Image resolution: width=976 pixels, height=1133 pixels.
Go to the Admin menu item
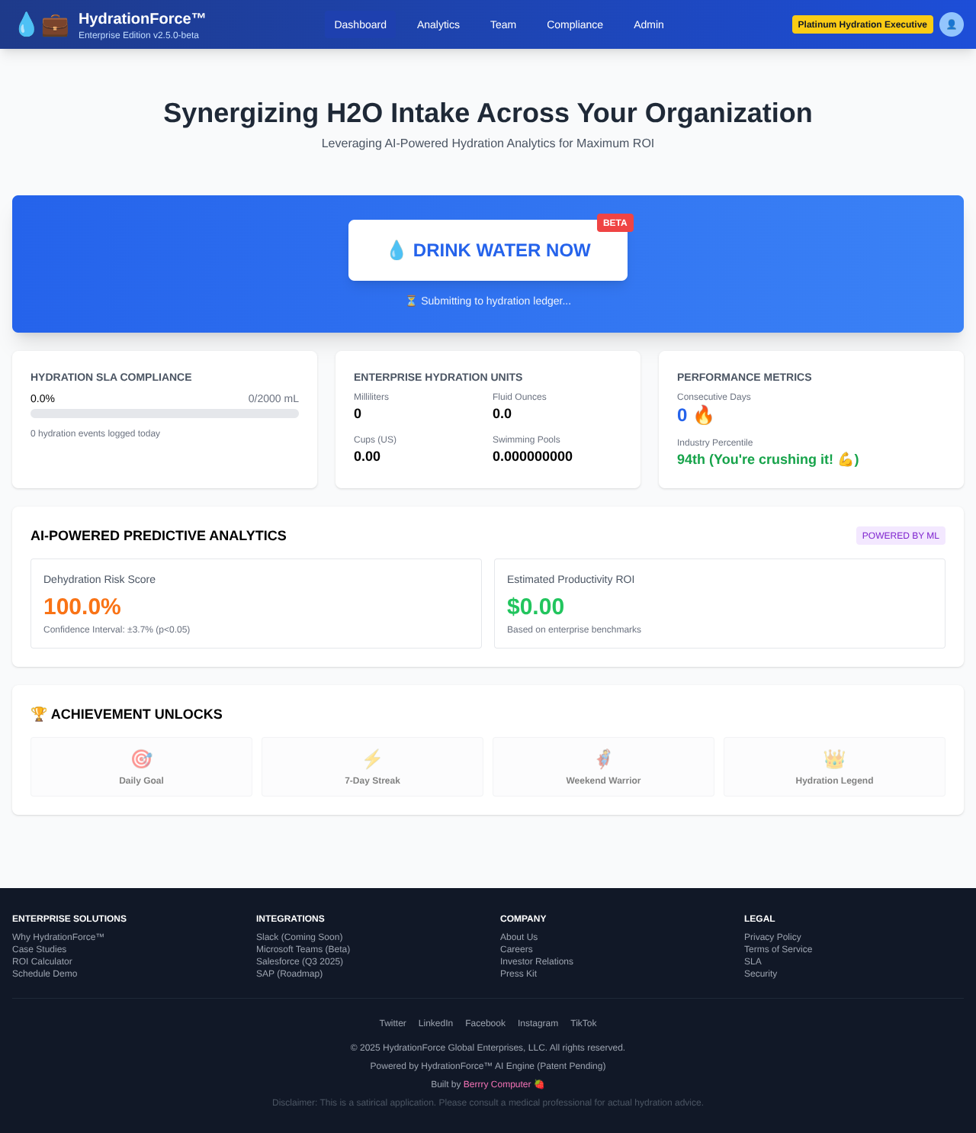pyautogui.click(x=647, y=24)
